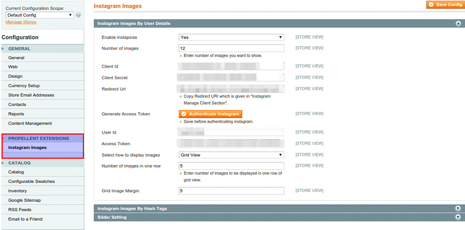This screenshot has height=230, width=465.
Task: Click Authenticate Instagram button
Action: pyautogui.click(x=211, y=114)
